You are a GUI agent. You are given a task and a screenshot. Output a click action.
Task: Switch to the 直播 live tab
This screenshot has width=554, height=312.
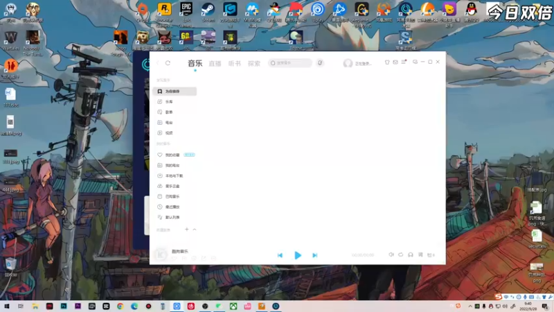pos(215,63)
